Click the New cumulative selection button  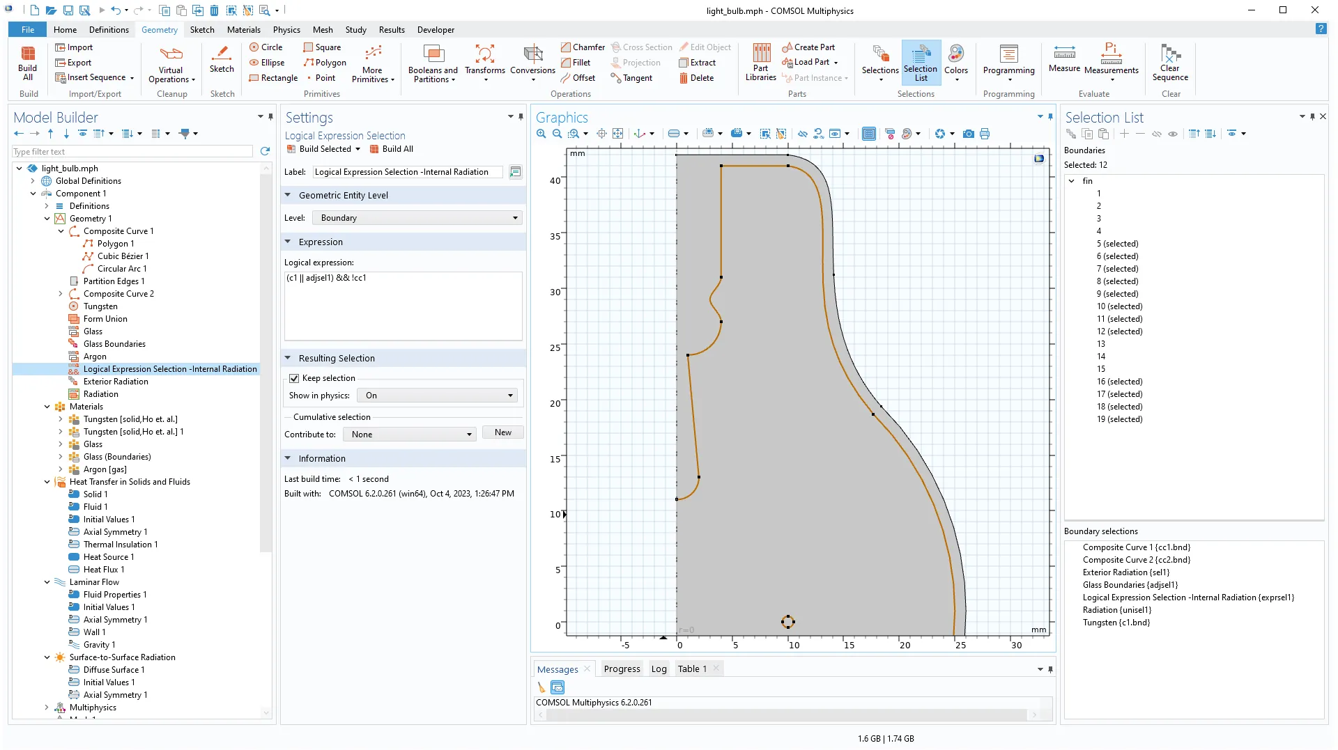[x=502, y=432]
